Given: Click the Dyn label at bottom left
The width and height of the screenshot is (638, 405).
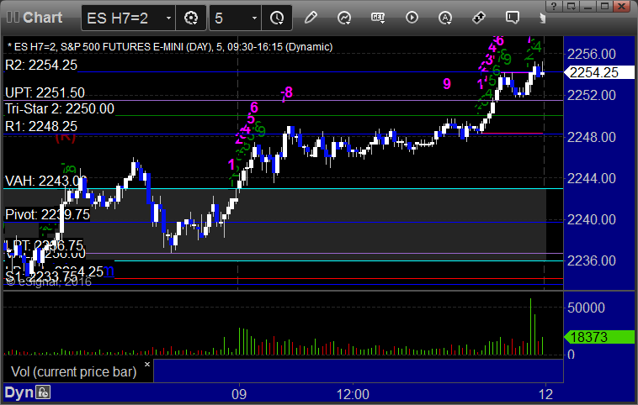Looking at the screenshot, I should [x=19, y=392].
